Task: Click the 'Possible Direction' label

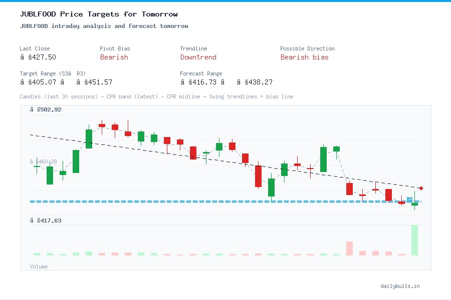Action: (x=307, y=48)
